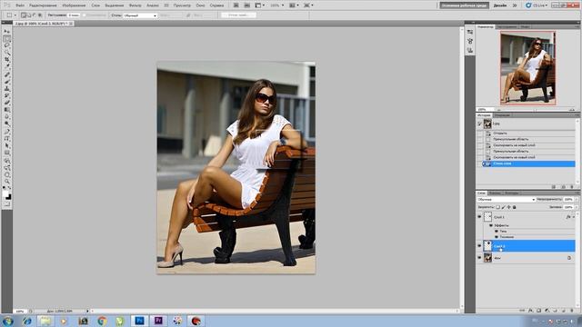Select the Eyedropper tool

(x=7, y=67)
